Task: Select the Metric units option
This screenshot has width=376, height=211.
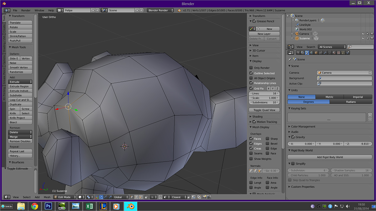Action: click(330, 97)
